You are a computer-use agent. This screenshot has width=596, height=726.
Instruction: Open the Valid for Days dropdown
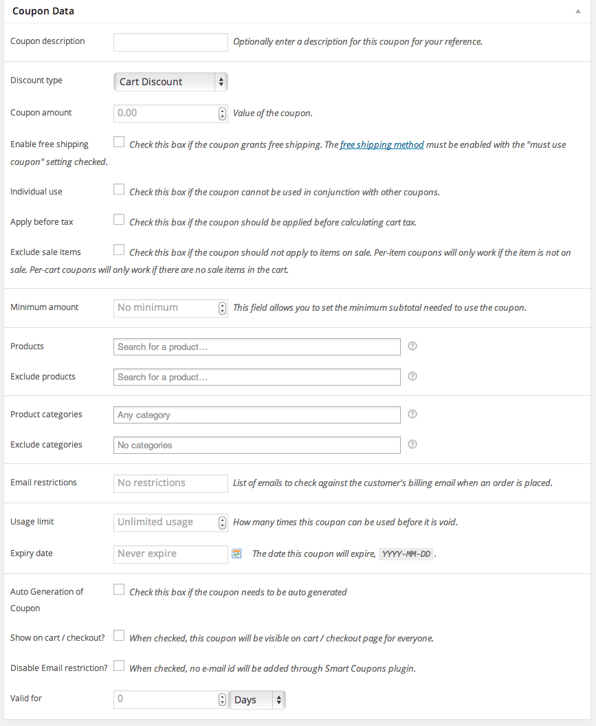tap(257, 700)
